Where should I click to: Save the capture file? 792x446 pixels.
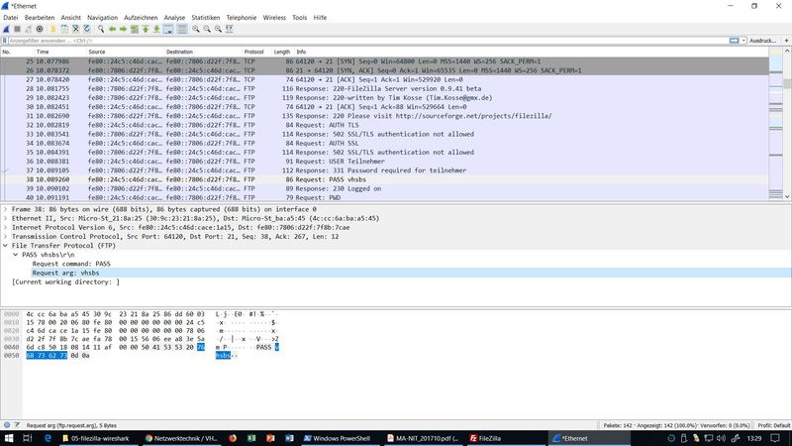64,29
